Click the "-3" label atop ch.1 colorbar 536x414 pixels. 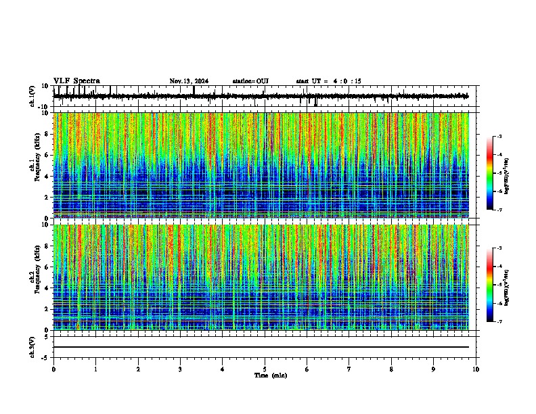coord(499,136)
